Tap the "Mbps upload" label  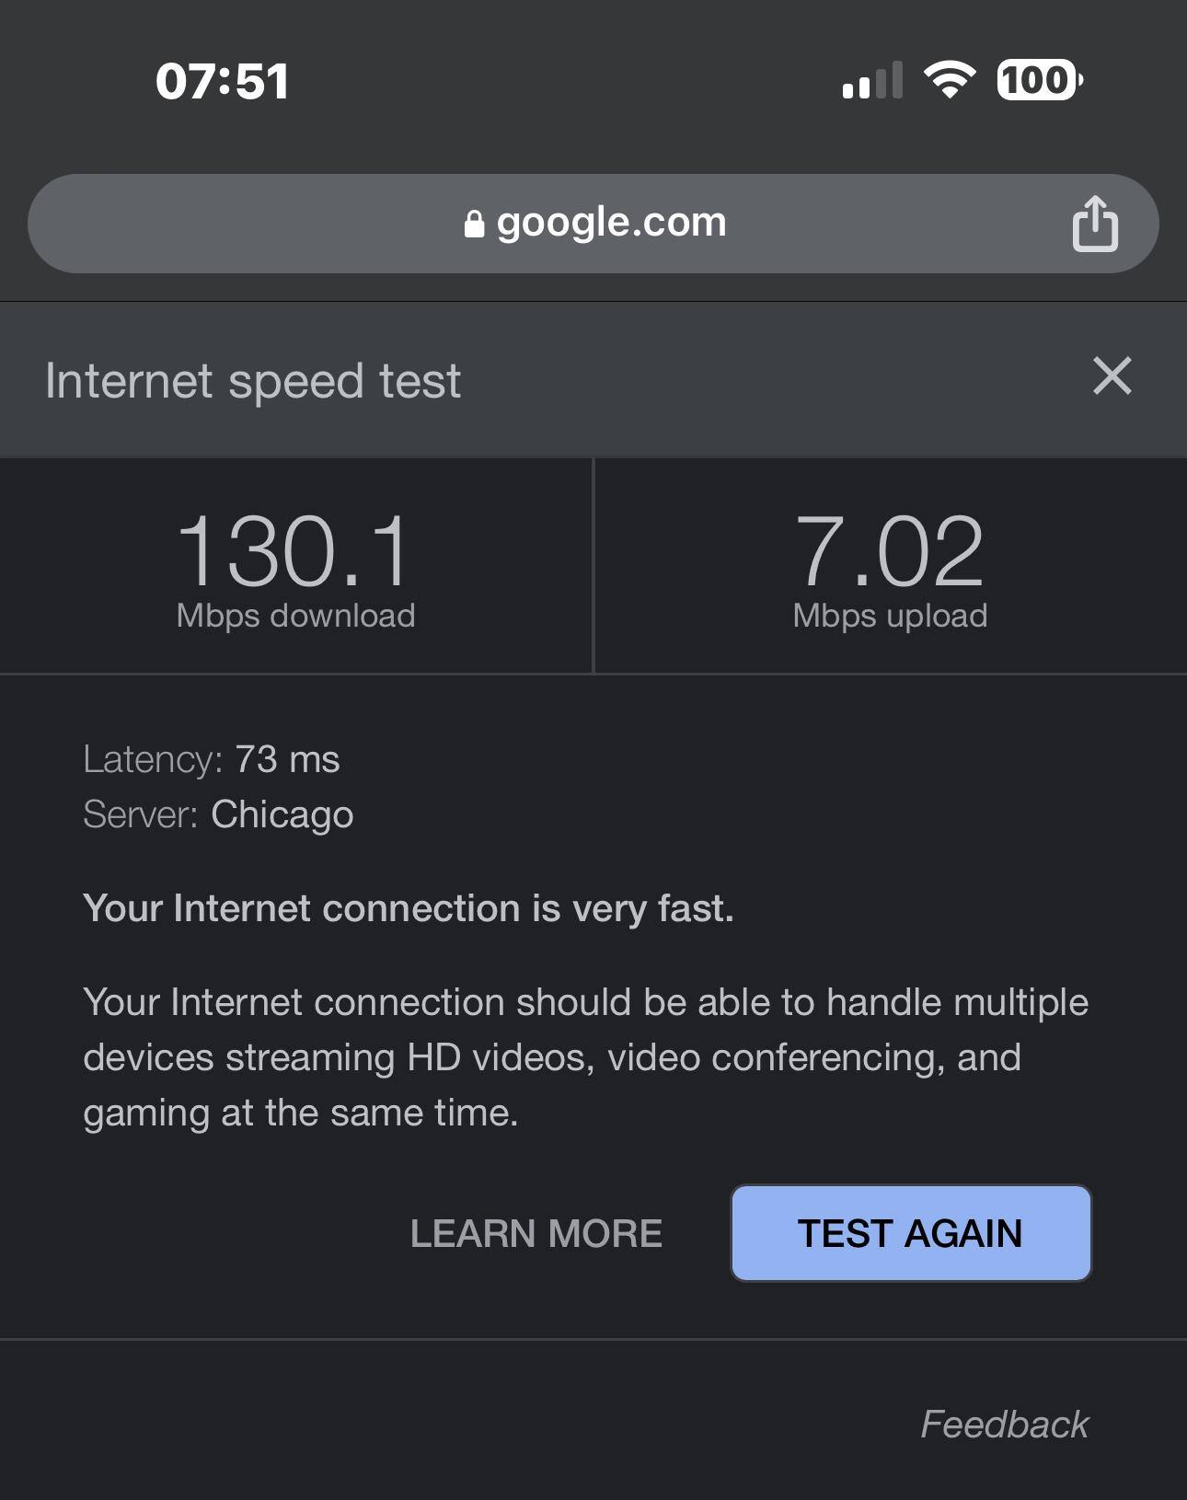(890, 616)
